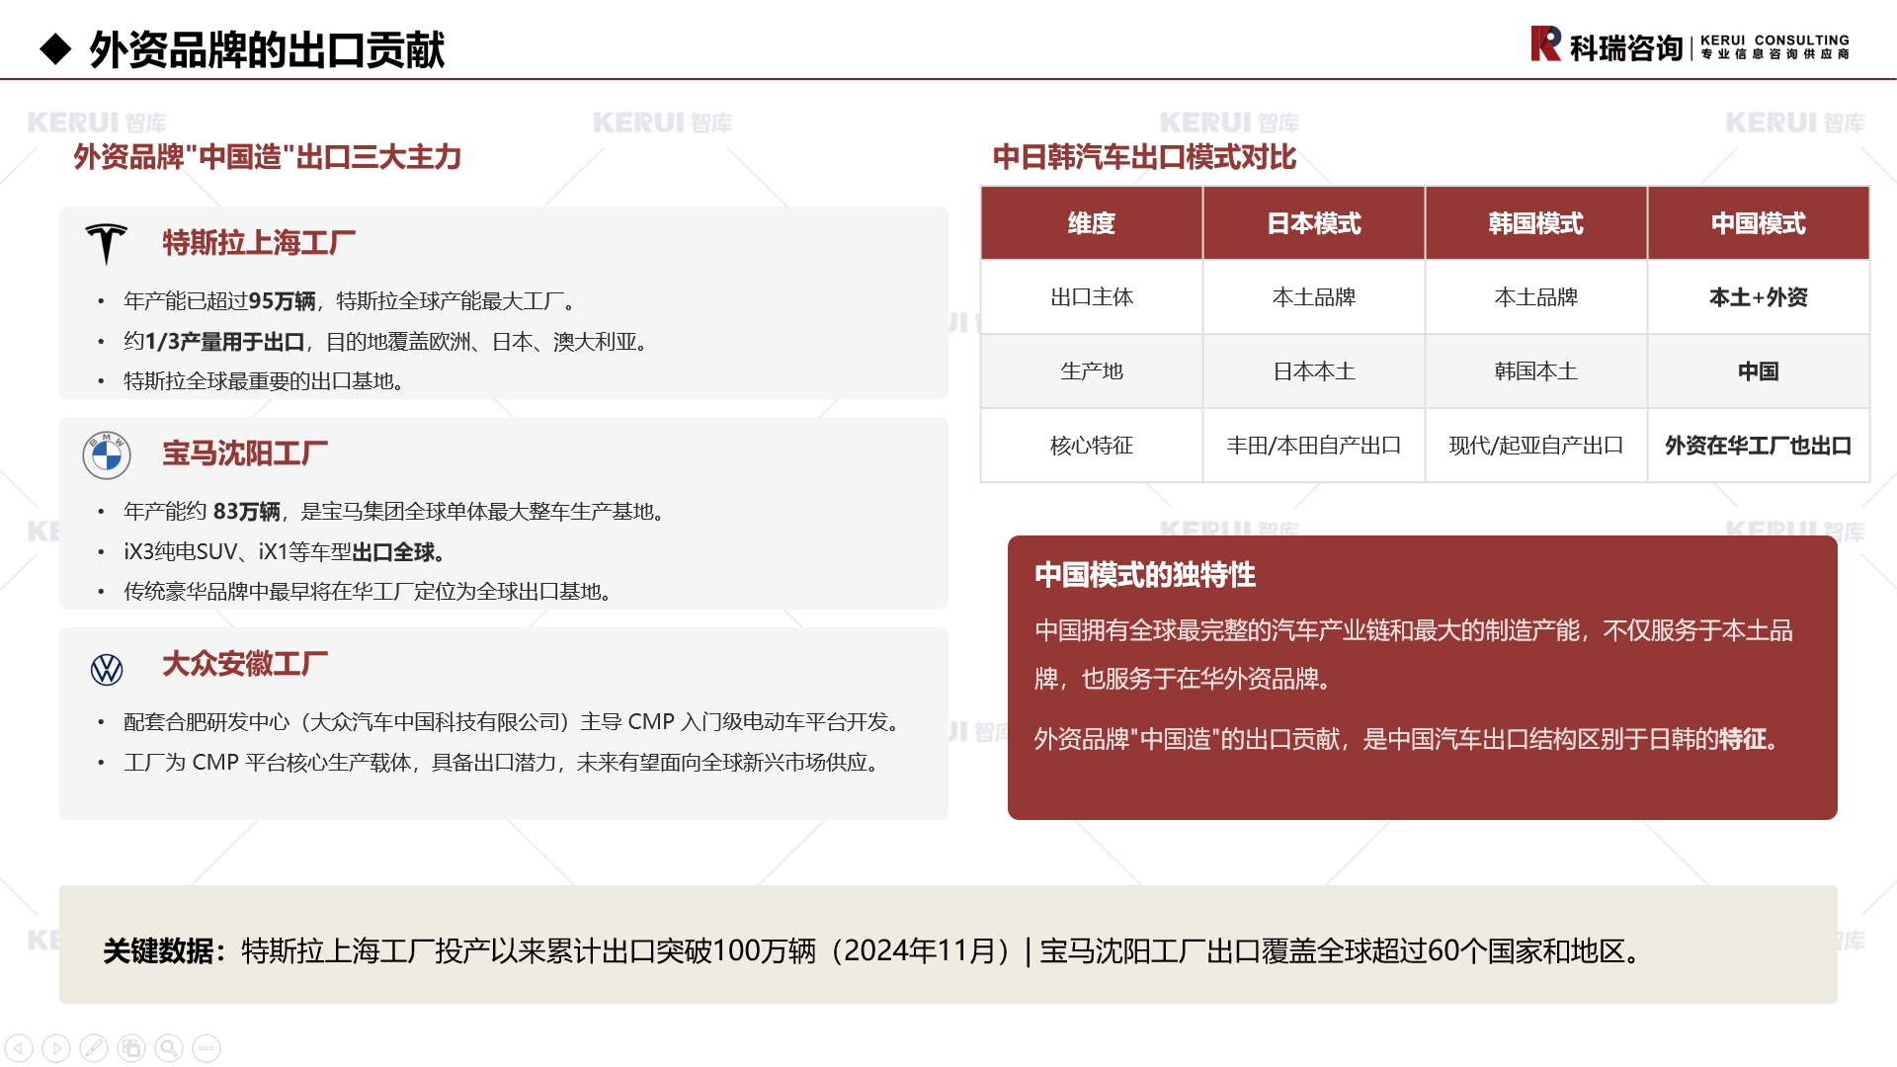Click the 日本本土 table cell
The image size is (1897, 1067).
click(x=1314, y=371)
